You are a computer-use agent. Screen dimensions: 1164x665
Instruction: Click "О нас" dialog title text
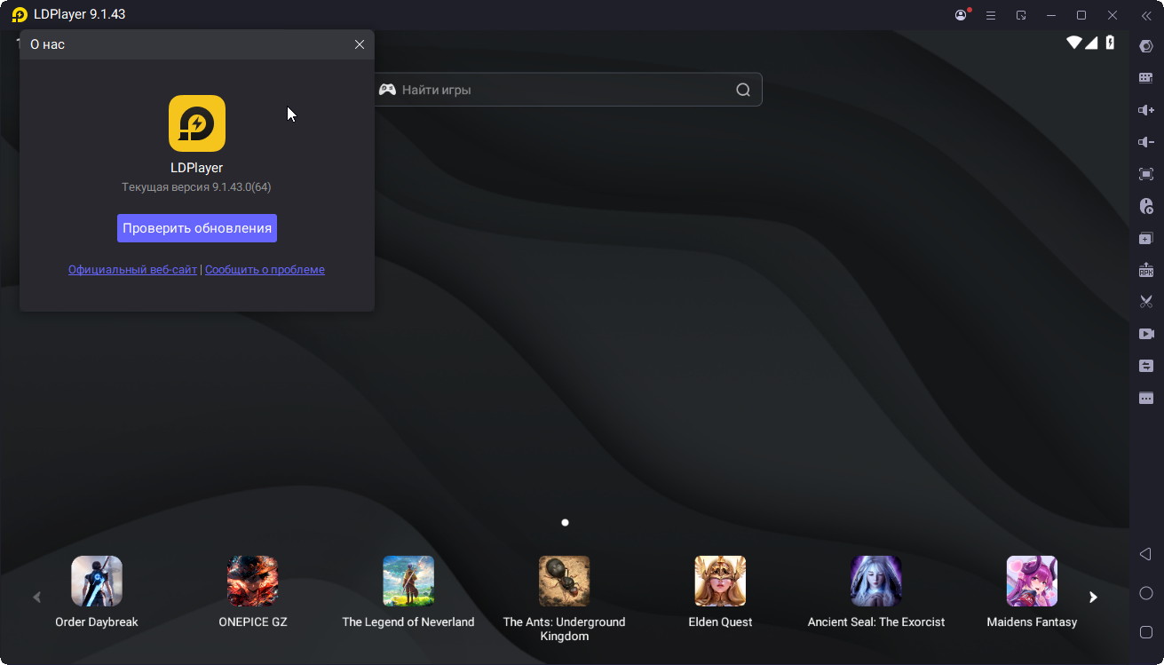coord(47,44)
